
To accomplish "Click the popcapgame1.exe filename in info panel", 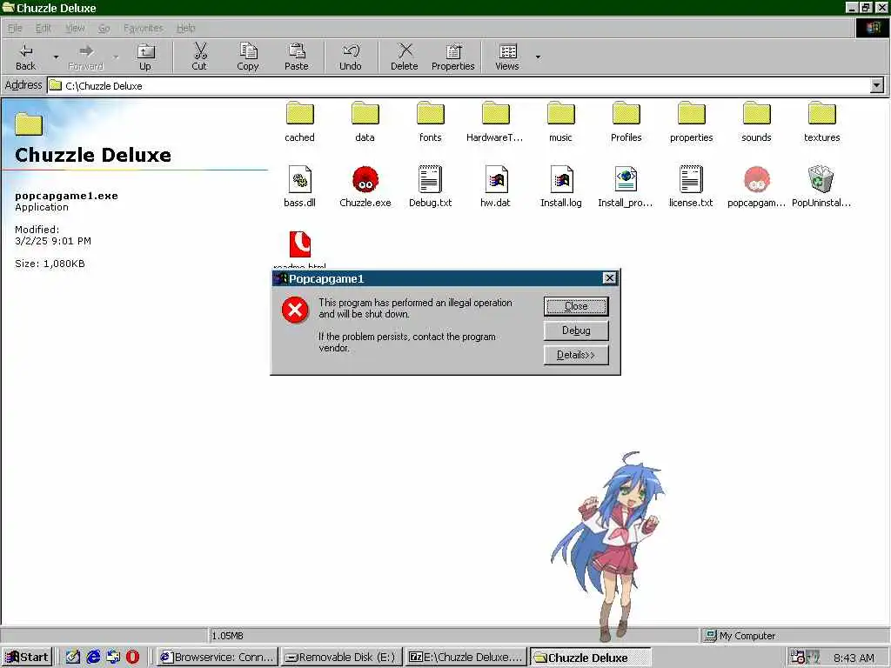I will click(x=66, y=196).
